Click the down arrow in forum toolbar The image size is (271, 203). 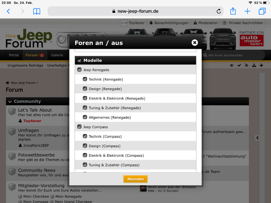(x=262, y=65)
